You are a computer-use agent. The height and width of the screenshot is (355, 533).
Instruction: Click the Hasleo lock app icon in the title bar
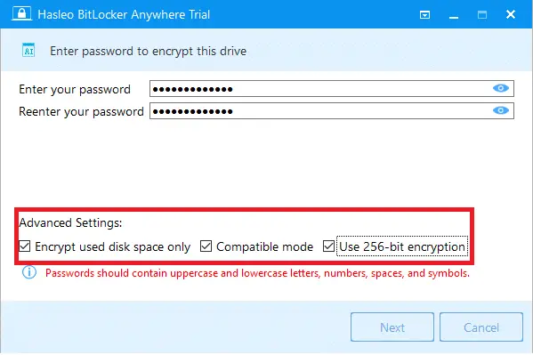pyautogui.click(x=21, y=14)
